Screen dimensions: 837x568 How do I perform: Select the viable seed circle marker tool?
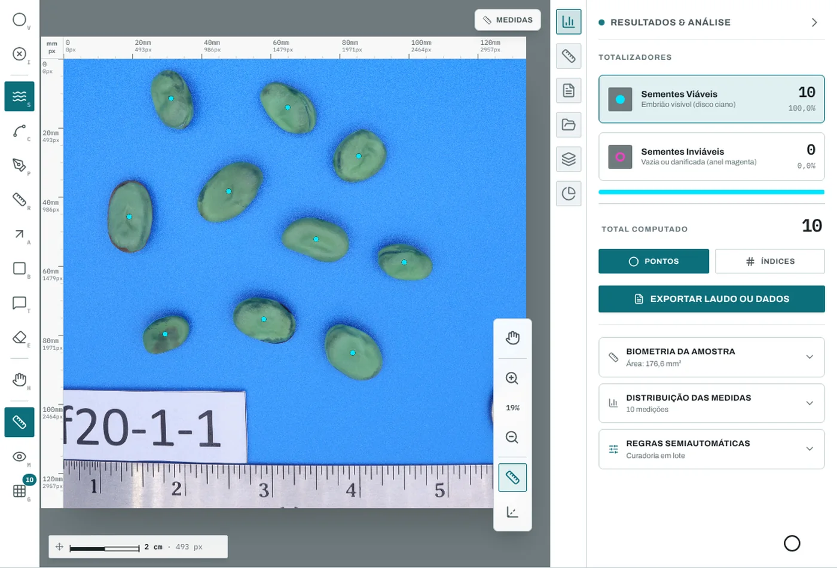click(x=19, y=20)
